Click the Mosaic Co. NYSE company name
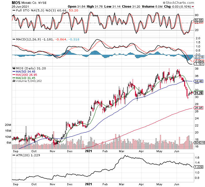The image size is (205, 187). [x=34, y=3]
